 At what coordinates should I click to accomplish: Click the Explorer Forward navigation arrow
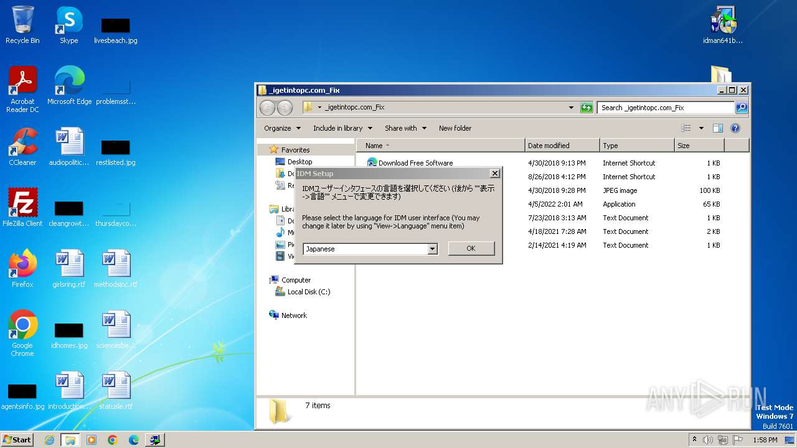pos(285,108)
